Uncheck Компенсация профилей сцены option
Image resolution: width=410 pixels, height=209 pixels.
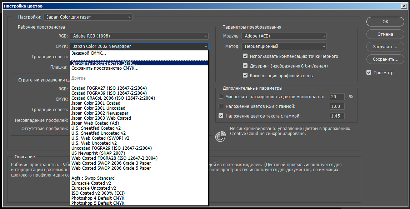point(245,75)
